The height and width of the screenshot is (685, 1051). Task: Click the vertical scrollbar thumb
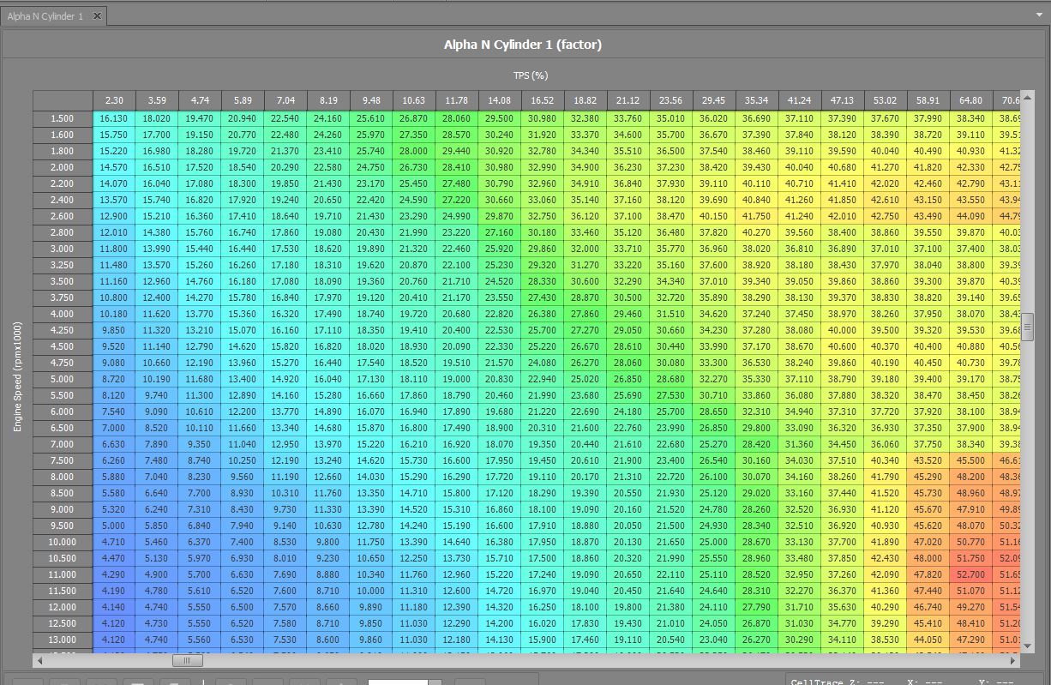pyautogui.click(x=1027, y=326)
